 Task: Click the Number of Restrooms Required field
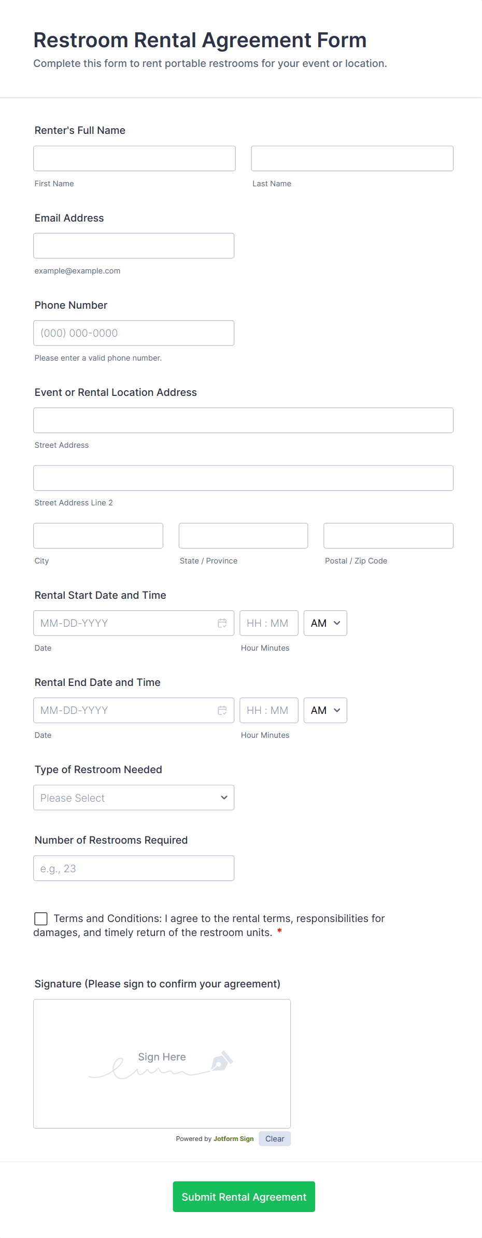(x=134, y=868)
